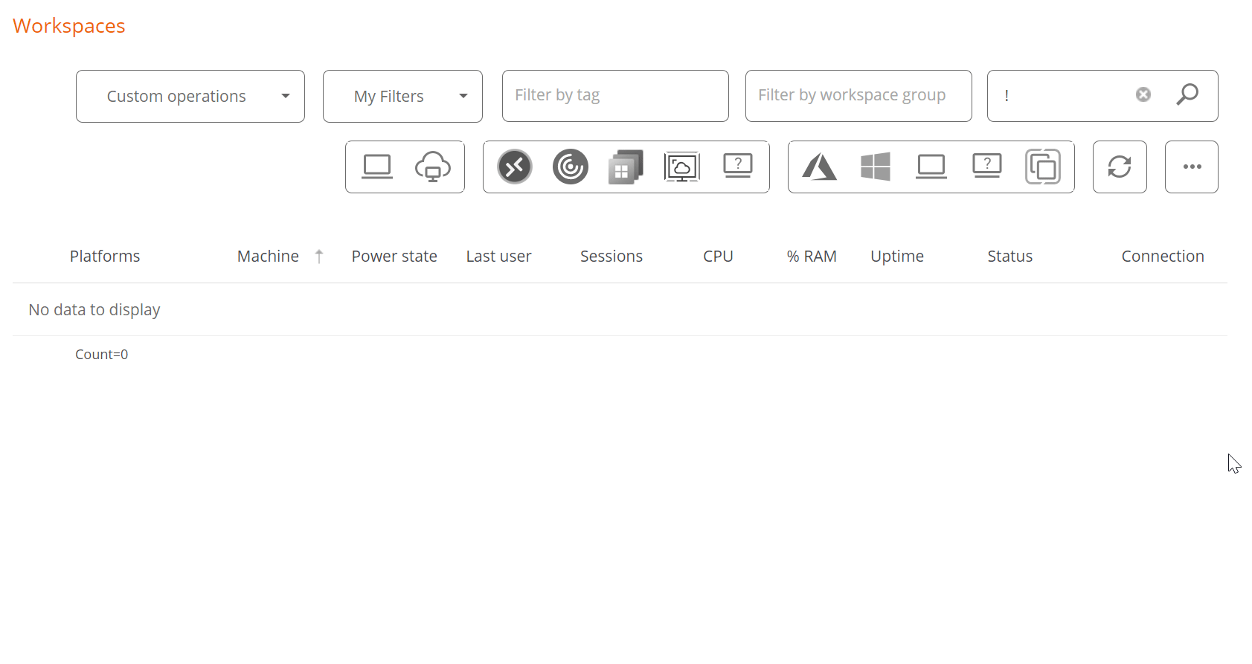Filter by Remote Desktop connection icon
Viewport: 1252px width, 664px height.
(x=515, y=167)
